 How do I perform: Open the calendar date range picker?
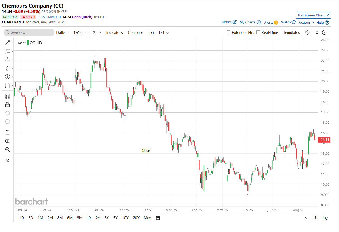(x=158, y=218)
